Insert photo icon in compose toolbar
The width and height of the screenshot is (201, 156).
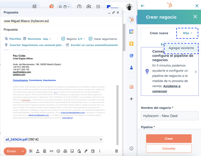72,151
